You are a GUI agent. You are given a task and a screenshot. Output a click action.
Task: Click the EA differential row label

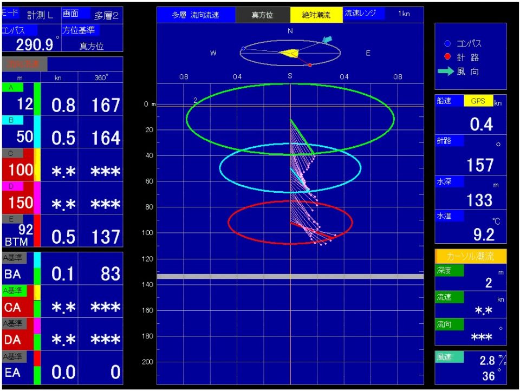tap(12, 373)
